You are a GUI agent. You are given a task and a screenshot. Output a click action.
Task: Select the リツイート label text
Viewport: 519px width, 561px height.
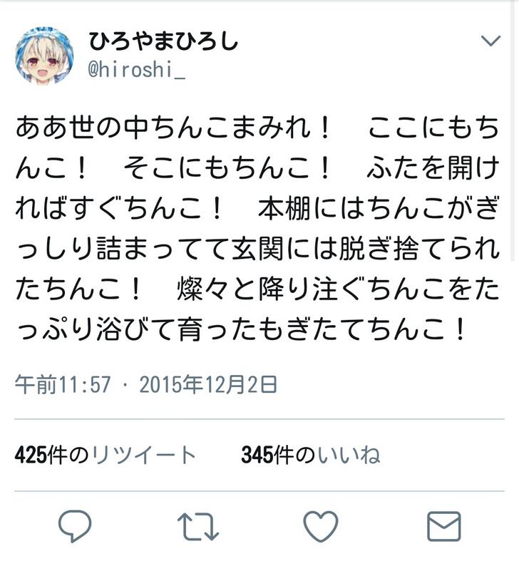[x=143, y=455]
